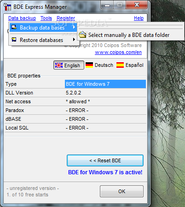Choose the Backup data bases menu entry
Screen dimensions: 185x207
click(x=43, y=27)
